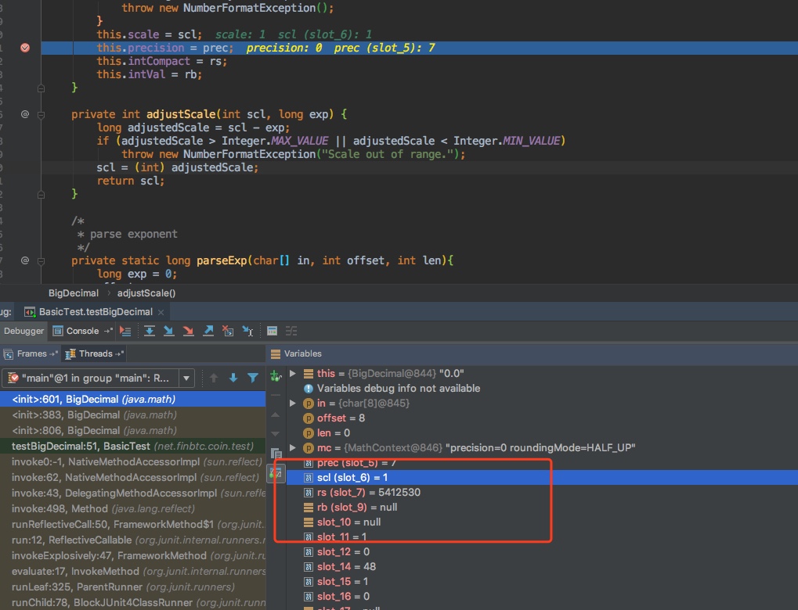Click previous frame up arrow
The height and width of the screenshot is (610, 798).
[x=214, y=378]
